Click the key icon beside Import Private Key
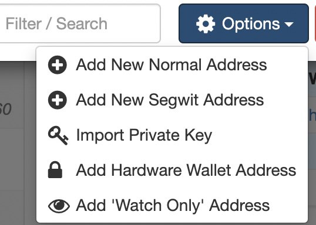 58,135
